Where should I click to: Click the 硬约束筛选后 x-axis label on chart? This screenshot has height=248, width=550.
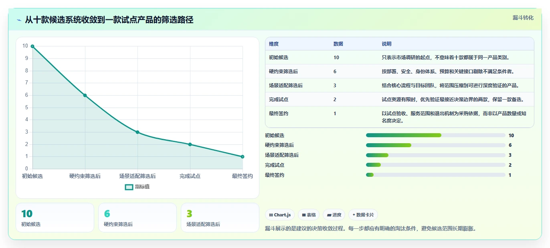[85, 176]
